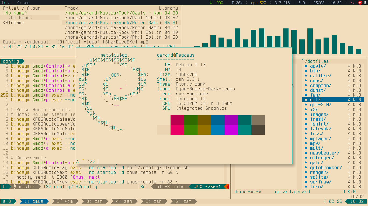The width and height of the screenshot is (368, 206).
Task: Select tmux window '2~ vim'
Action: click(65, 201)
